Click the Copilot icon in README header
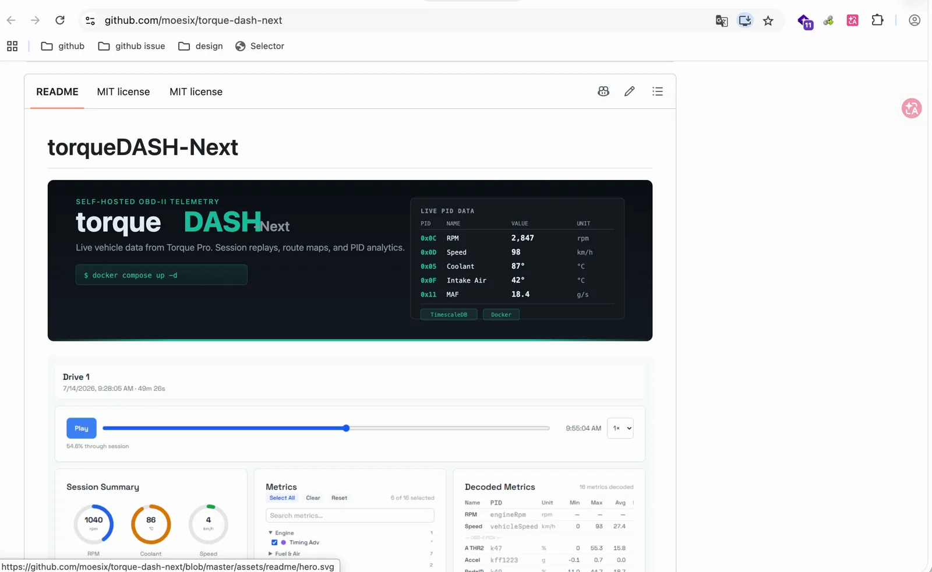 [603, 91]
